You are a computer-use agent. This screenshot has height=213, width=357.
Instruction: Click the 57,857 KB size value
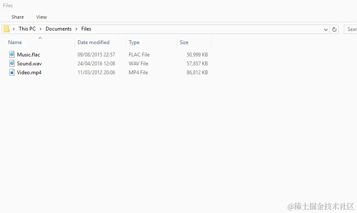[x=197, y=64]
